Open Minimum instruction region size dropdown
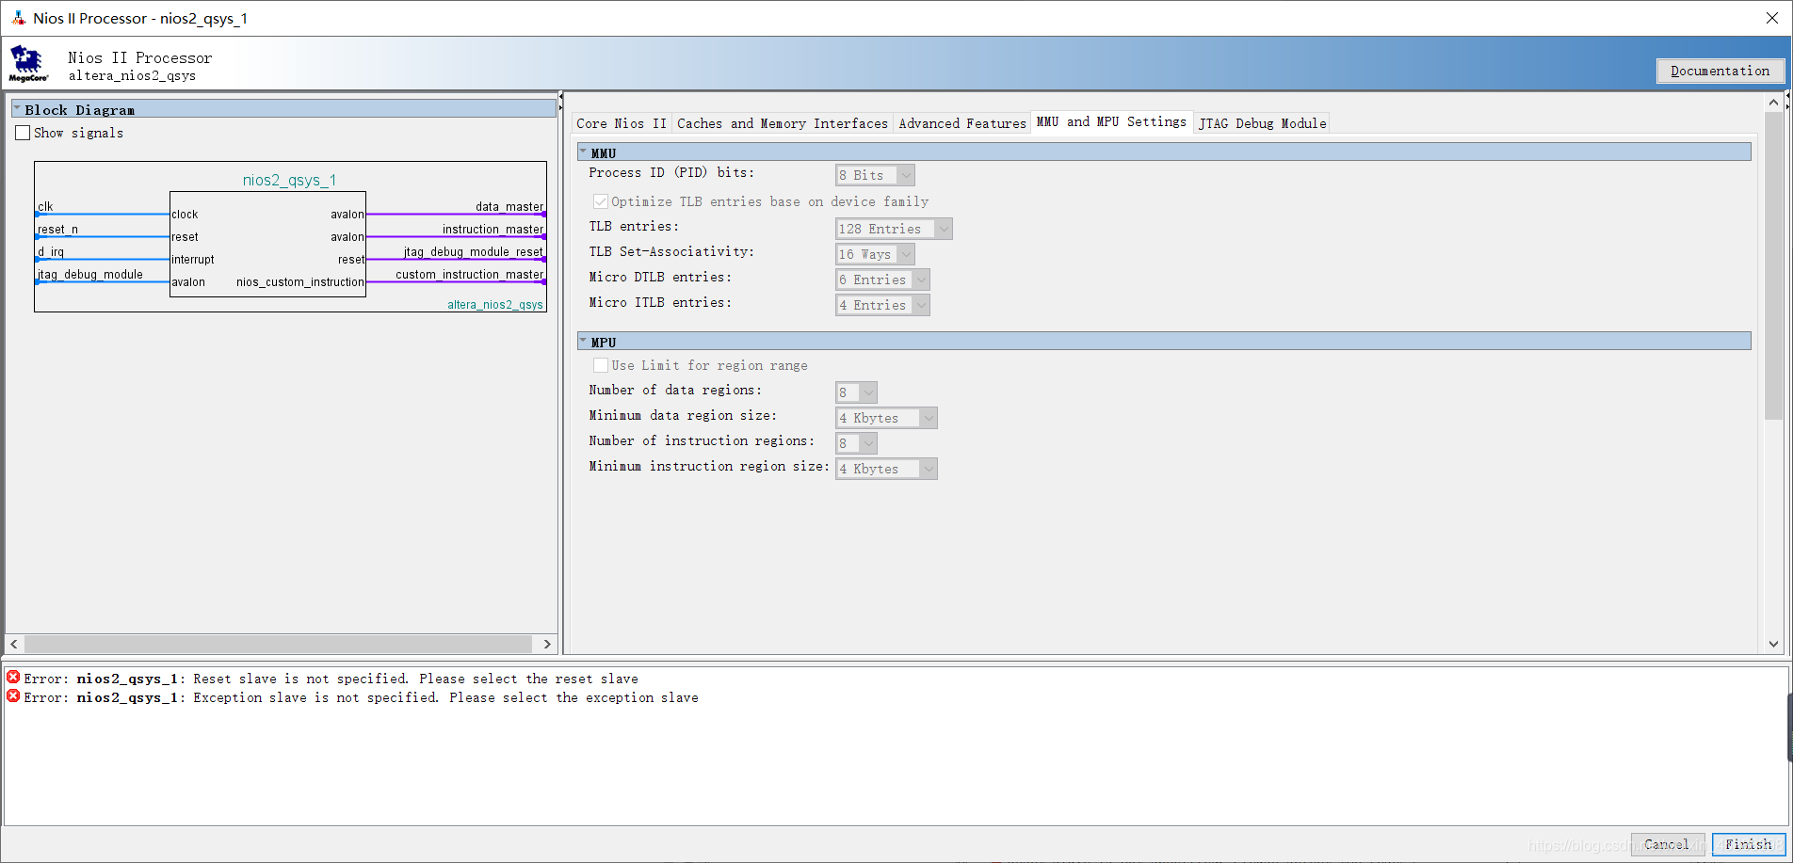 pos(886,469)
